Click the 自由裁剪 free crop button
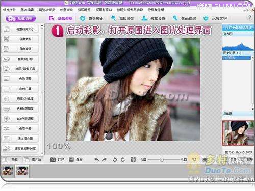The height and width of the screenshot is (191, 255). (20, 39)
